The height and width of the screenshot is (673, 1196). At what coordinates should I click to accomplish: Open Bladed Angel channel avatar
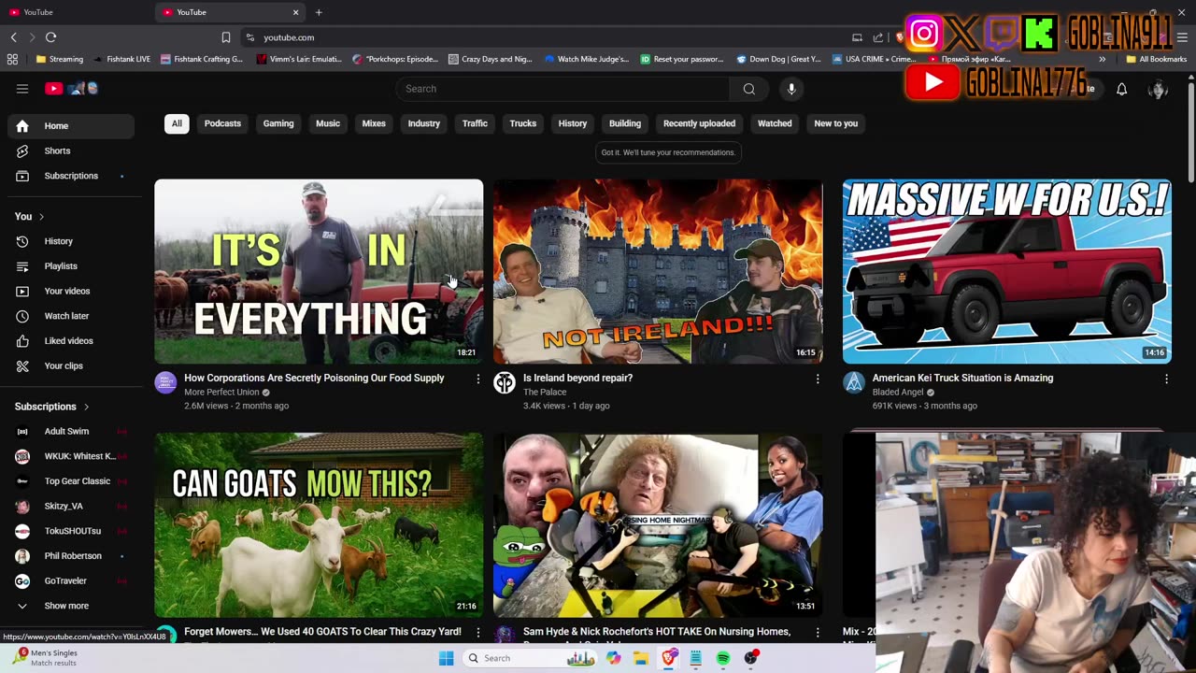click(x=854, y=382)
